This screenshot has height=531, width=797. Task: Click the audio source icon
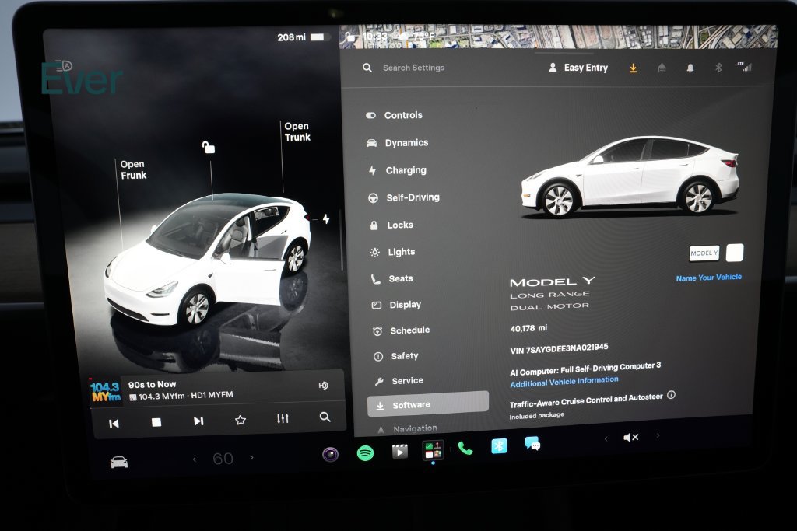(x=323, y=386)
